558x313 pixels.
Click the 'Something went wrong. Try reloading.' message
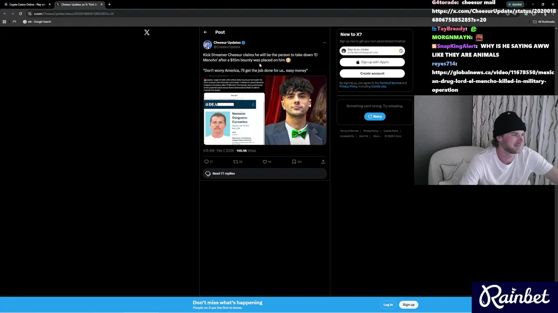click(375, 106)
